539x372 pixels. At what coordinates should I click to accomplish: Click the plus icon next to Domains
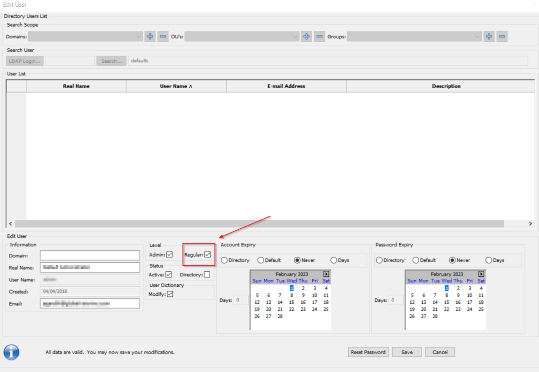[150, 37]
